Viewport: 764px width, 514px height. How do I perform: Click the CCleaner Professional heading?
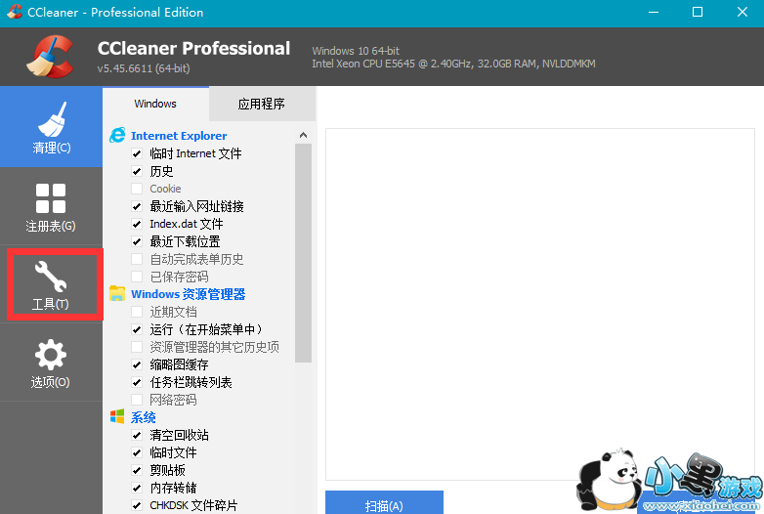point(193,48)
